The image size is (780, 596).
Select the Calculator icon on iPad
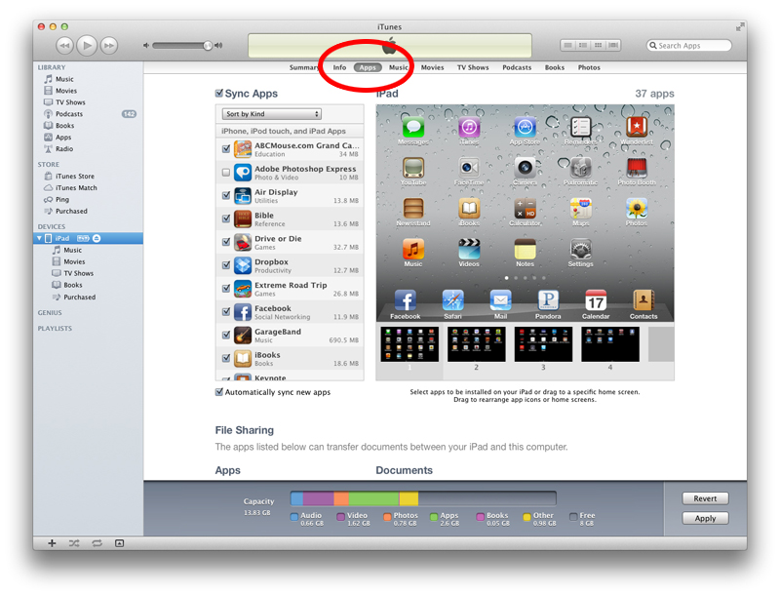pyautogui.click(x=525, y=209)
